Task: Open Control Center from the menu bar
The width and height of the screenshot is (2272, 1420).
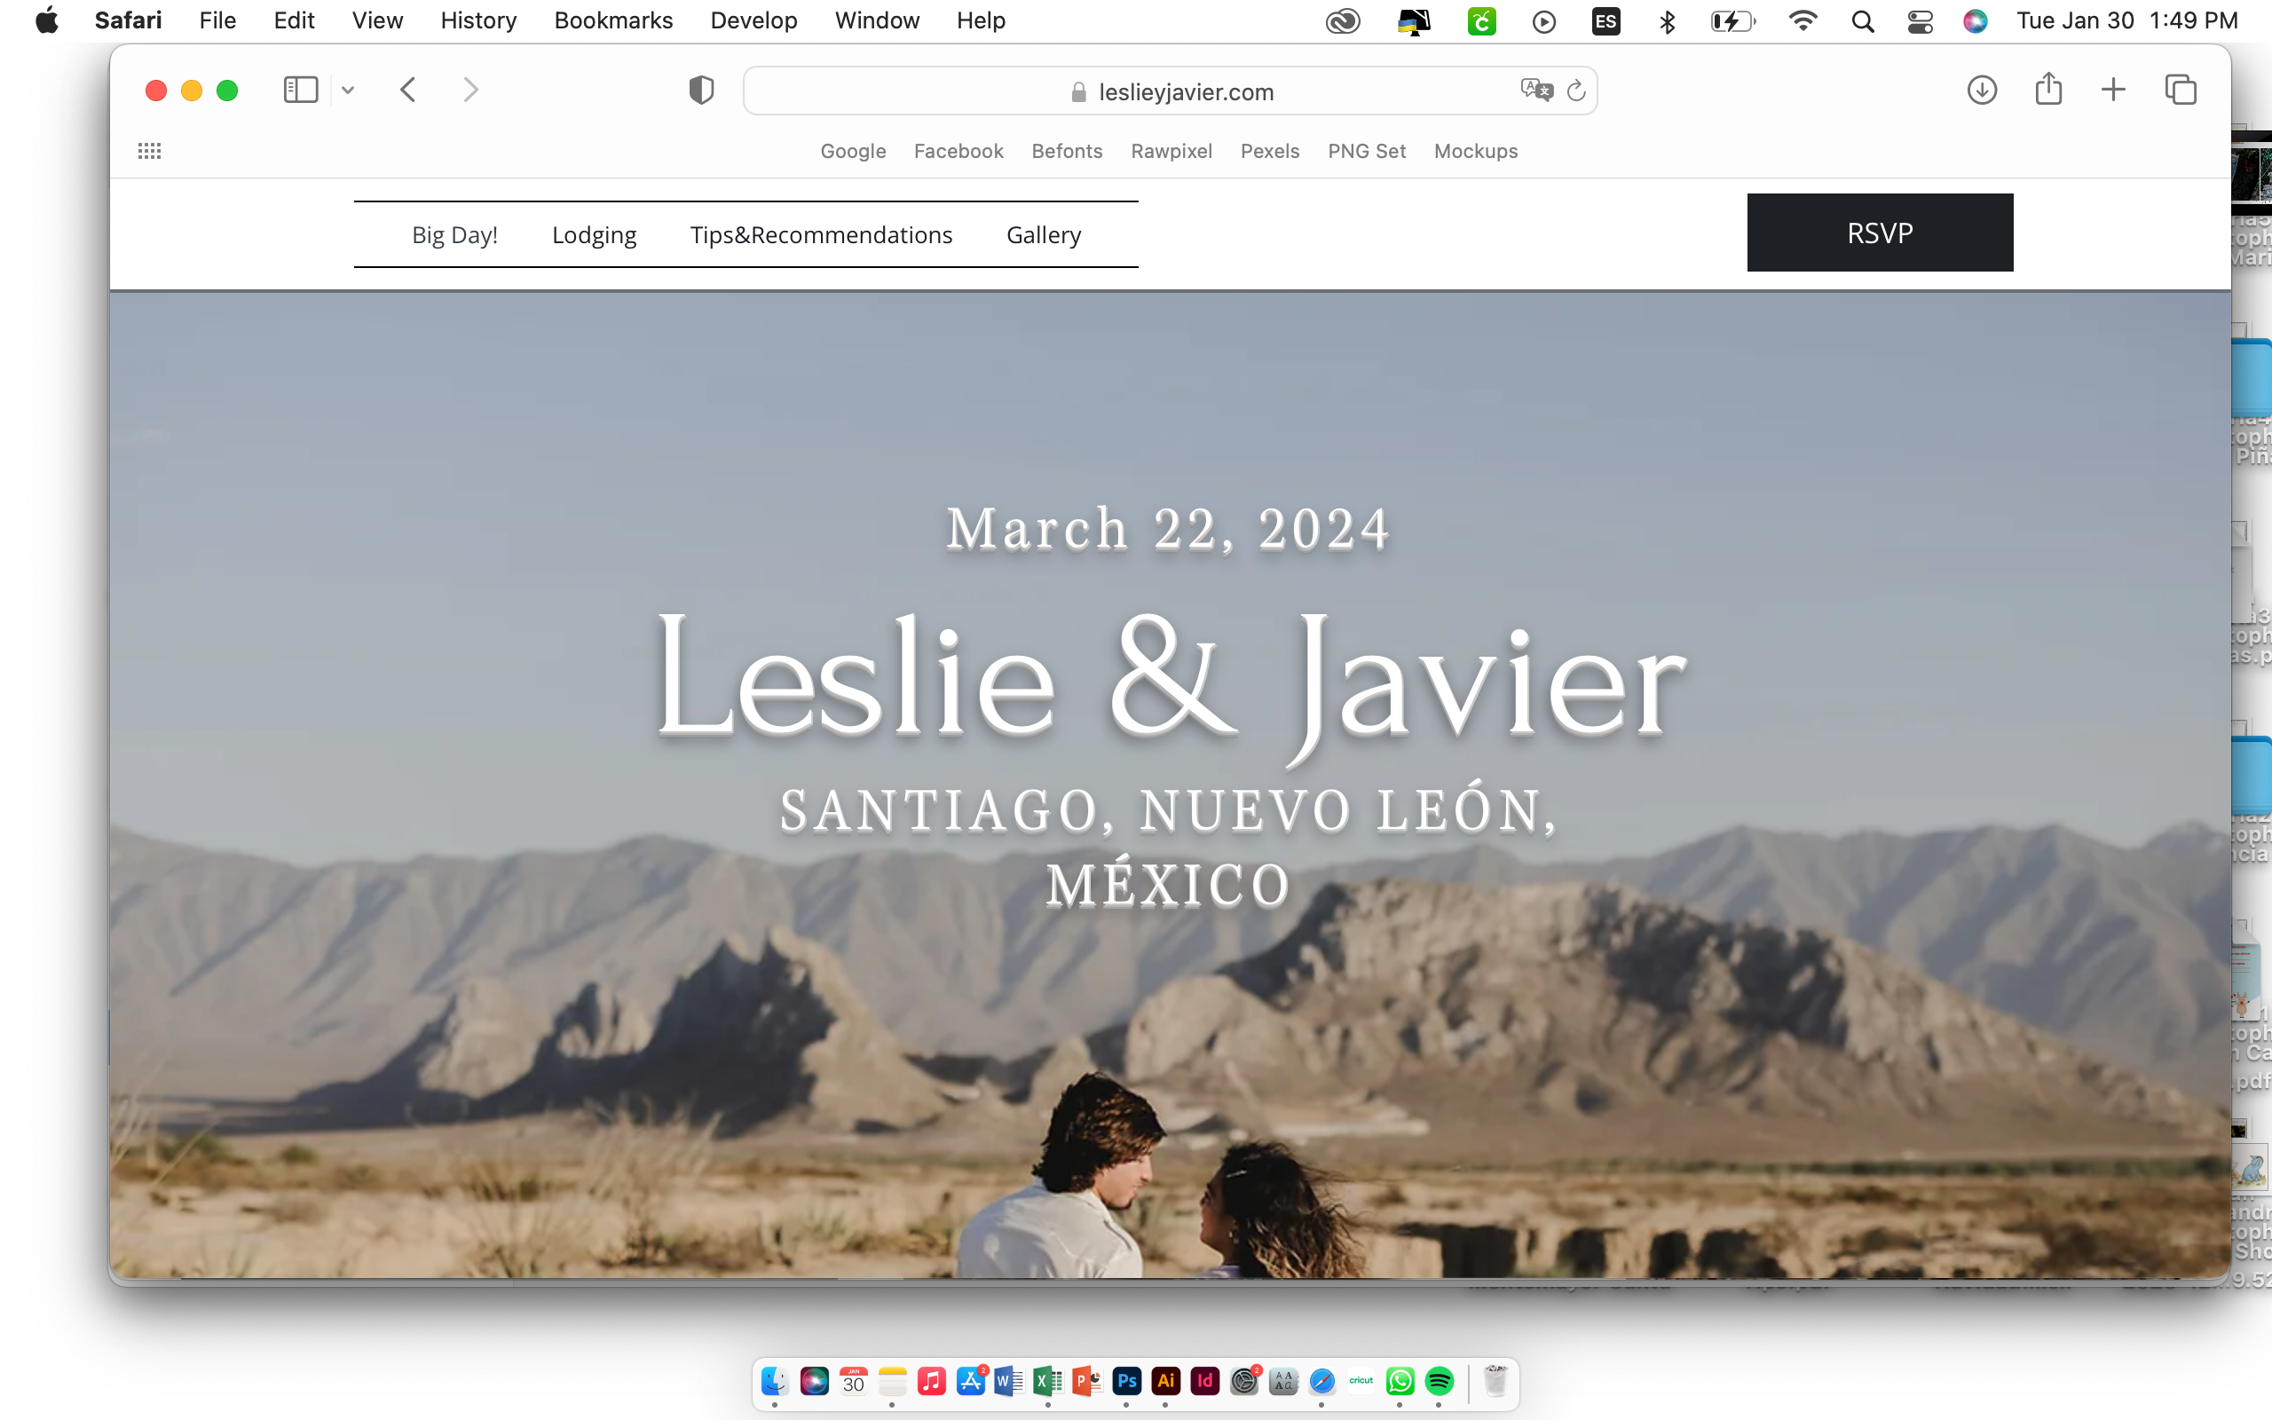Action: click(1918, 20)
